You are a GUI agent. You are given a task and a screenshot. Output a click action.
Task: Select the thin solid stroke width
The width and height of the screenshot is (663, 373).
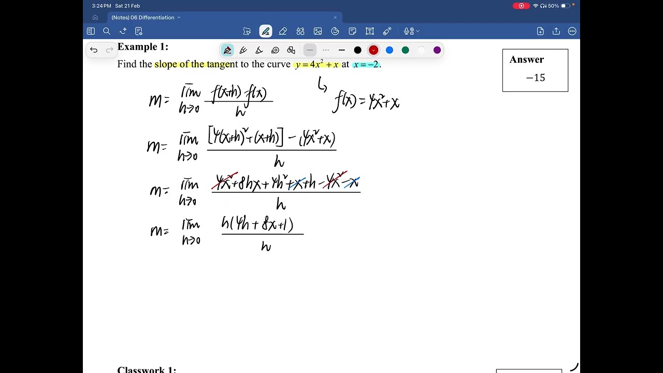point(310,50)
